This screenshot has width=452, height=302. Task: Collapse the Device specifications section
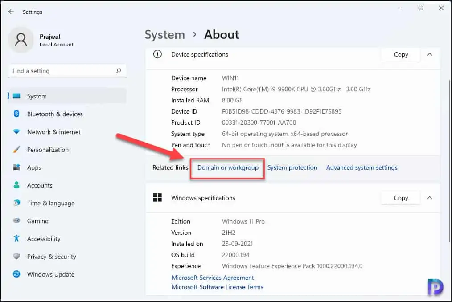pos(430,54)
